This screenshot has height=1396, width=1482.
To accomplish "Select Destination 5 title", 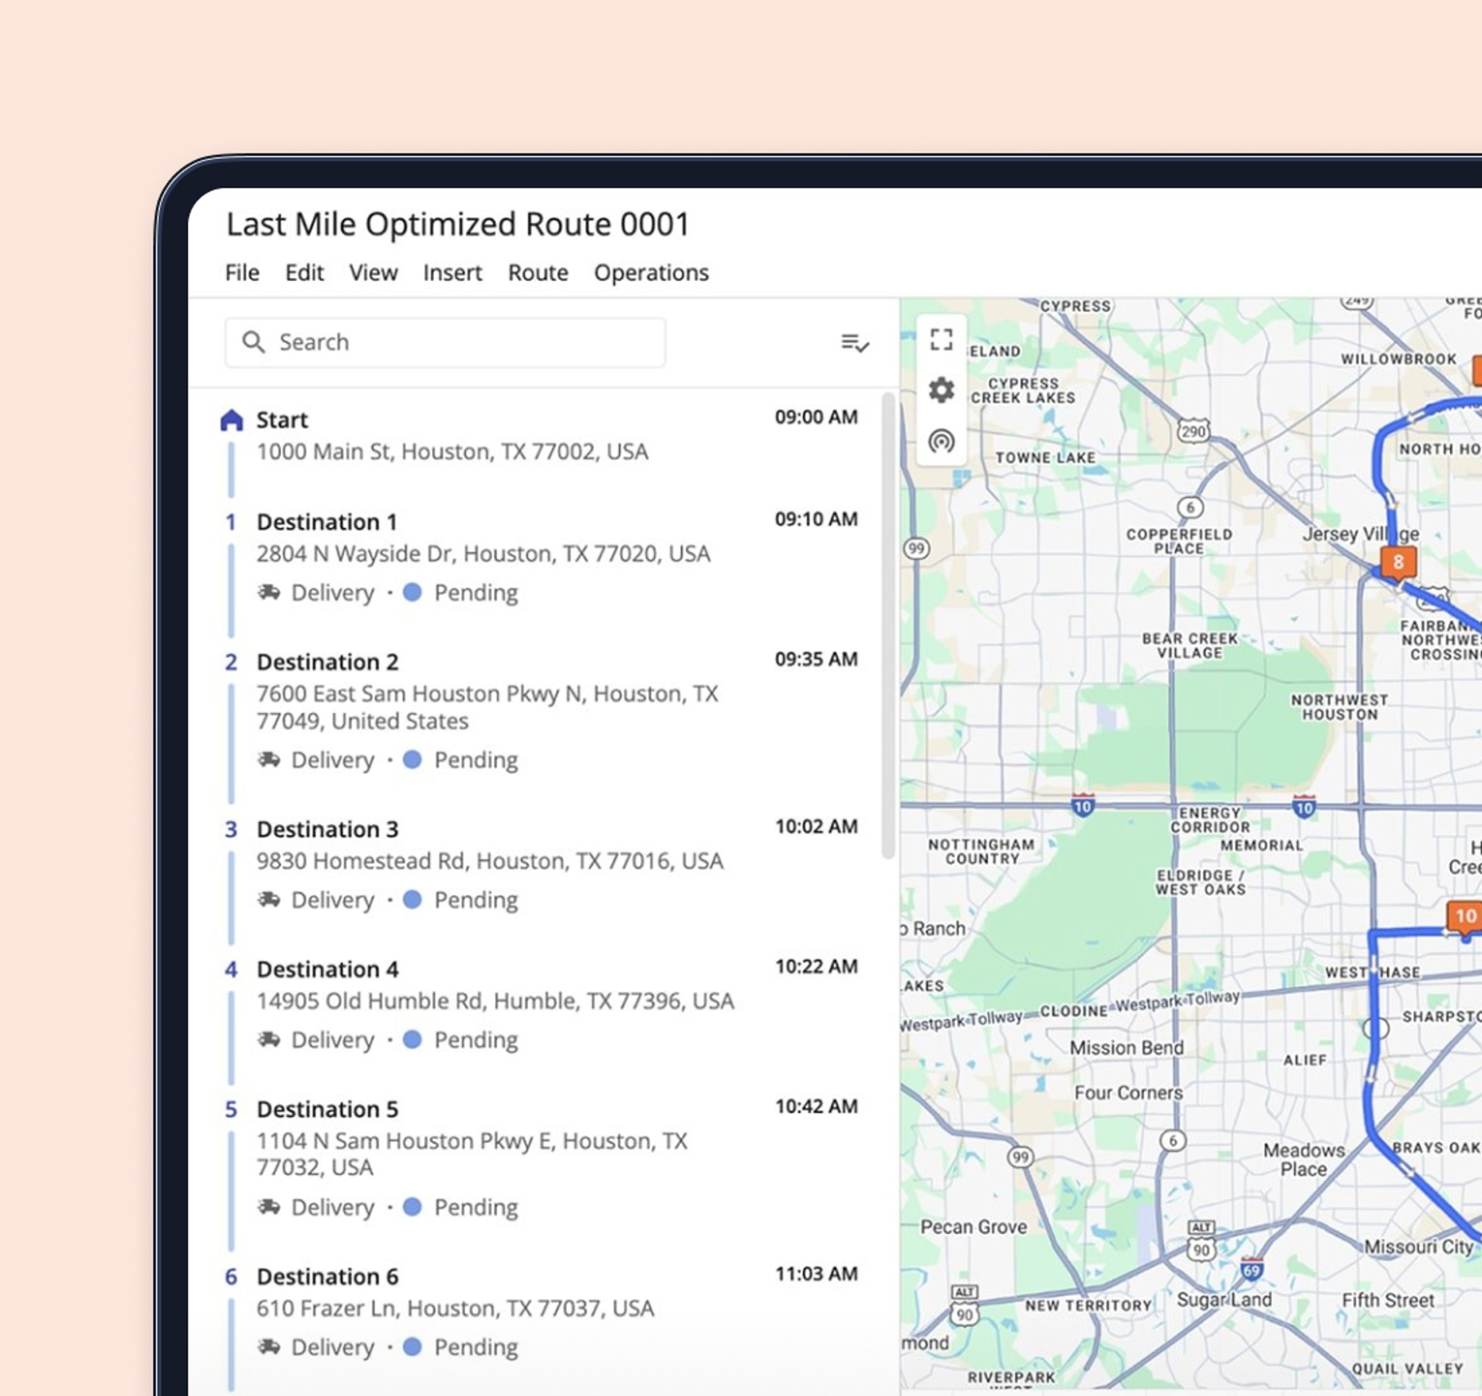I will 327,1109.
